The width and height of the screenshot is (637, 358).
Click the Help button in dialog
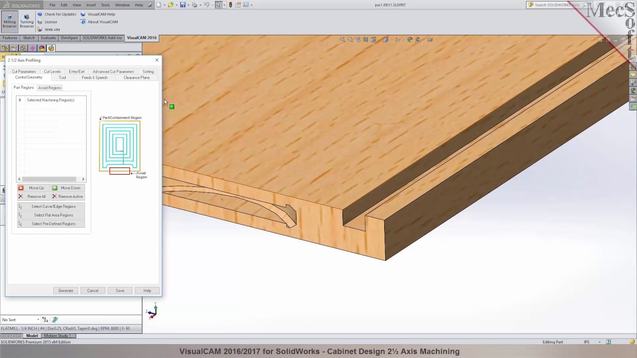pyautogui.click(x=147, y=290)
